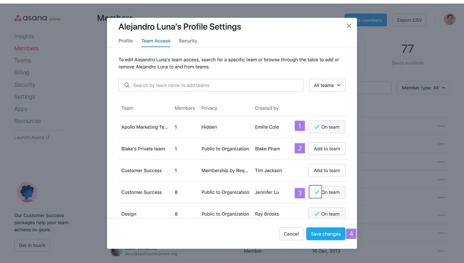The width and height of the screenshot is (464, 263).
Task: Toggle On team for Apollo Marketing team
Action: (x=327, y=127)
